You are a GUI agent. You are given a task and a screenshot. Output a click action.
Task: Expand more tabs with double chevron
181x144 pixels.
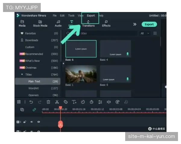pos(135,24)
